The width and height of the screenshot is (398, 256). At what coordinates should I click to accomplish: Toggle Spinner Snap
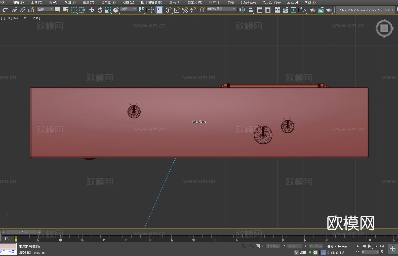coord(193,10)
